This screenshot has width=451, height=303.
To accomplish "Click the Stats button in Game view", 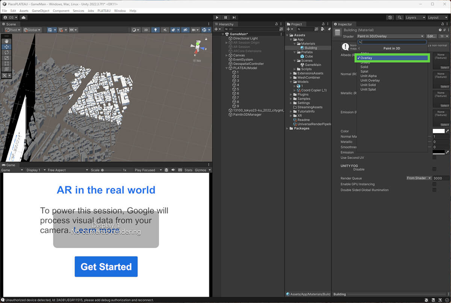I will tap(188, 170).
